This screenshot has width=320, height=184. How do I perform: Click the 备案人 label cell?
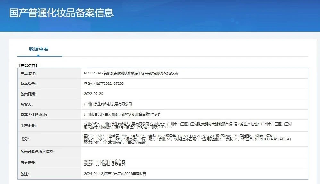(49, 104)
